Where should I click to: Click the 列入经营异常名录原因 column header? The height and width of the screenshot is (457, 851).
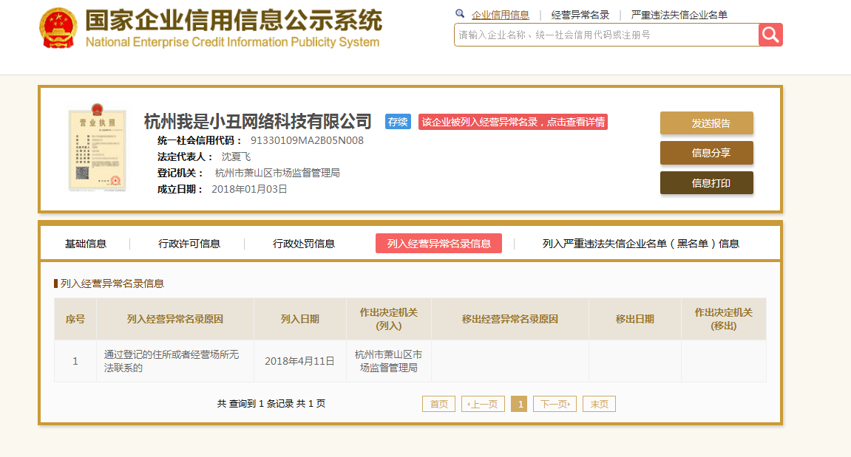click(x=174, y=319)
